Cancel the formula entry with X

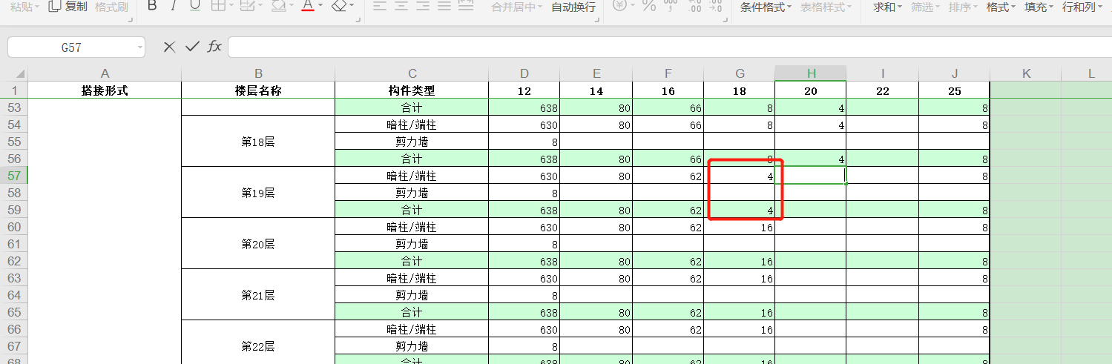[x=169, y=47]
